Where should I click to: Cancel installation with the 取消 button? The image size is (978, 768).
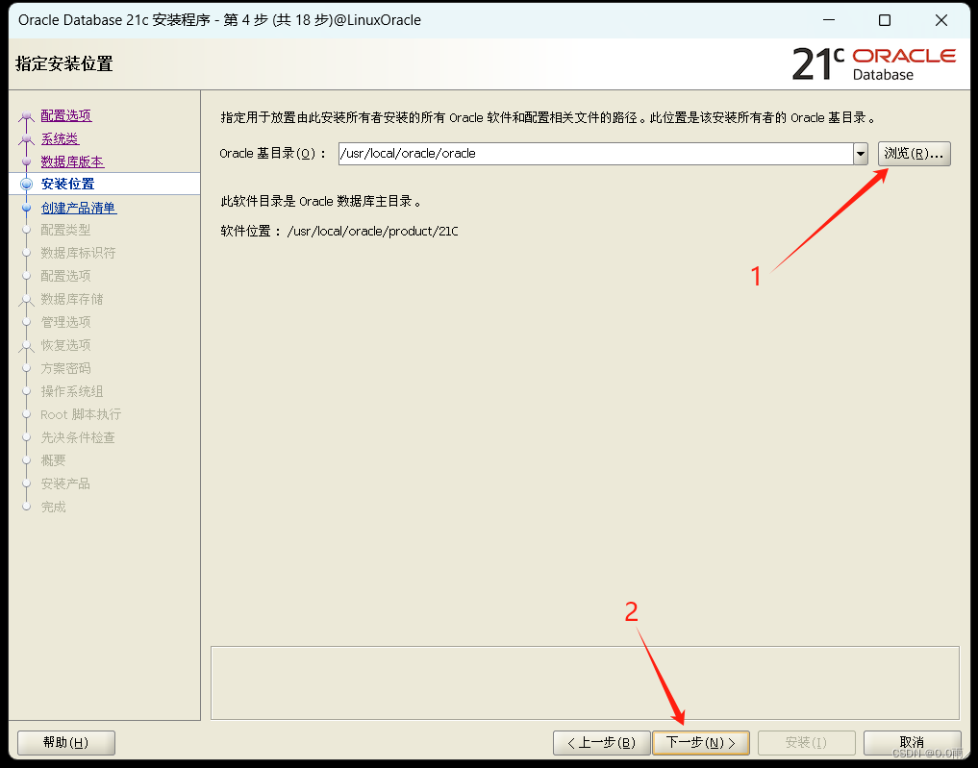pyautogui.click(x=912, y=742)
